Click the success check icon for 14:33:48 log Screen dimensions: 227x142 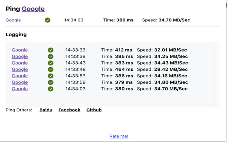[51, 69]
